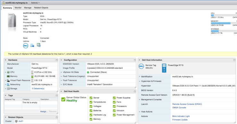Open the clu01 cluster link

tap(21, 121)
